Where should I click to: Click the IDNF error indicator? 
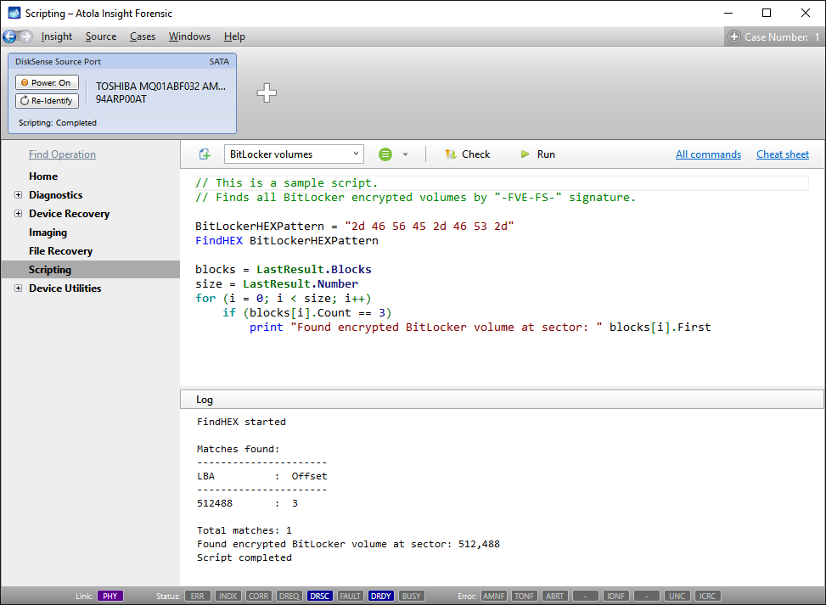615,596
